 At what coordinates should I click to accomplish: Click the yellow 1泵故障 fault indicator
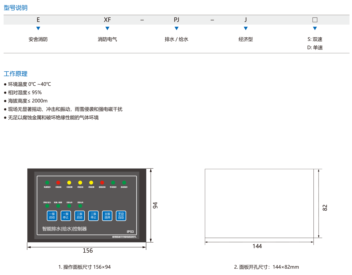69,183
